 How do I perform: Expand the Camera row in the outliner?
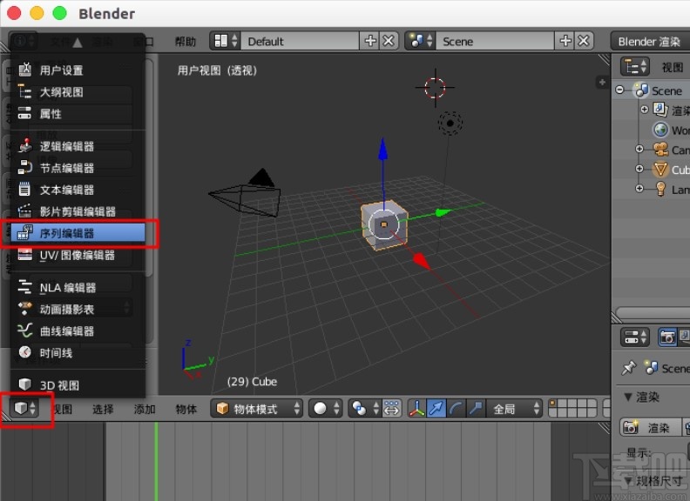tap(639, 149)
